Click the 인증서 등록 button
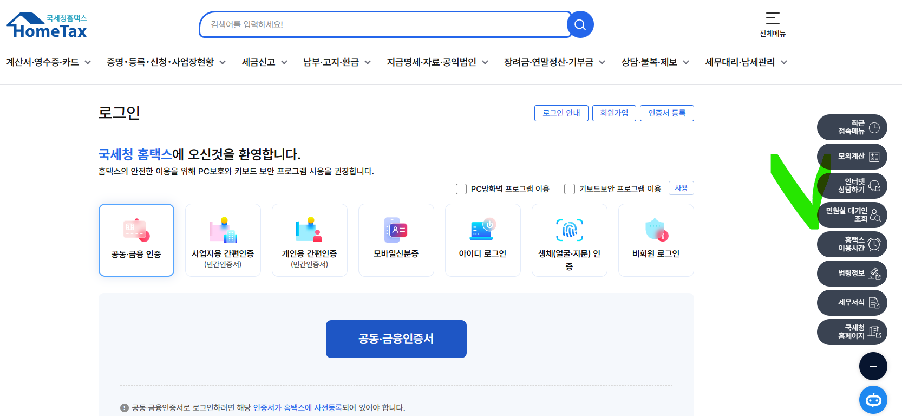Viewport: 902px width, 416px height. (667, 113)
